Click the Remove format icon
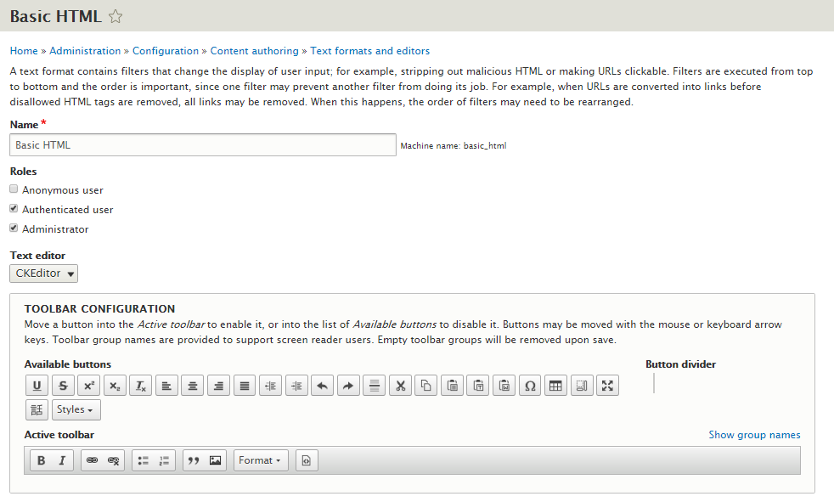Screen dimensions: 834x502 point(140,386)
